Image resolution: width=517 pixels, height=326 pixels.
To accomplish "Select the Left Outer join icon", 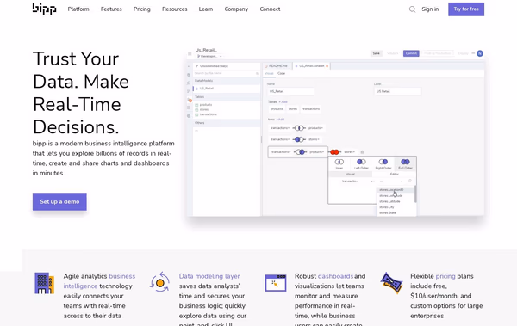I will [x=361, y=162].
